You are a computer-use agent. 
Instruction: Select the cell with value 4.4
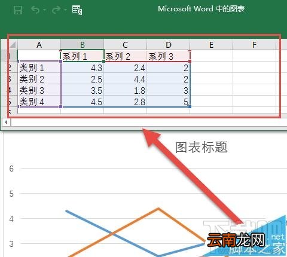pos(125,79)
